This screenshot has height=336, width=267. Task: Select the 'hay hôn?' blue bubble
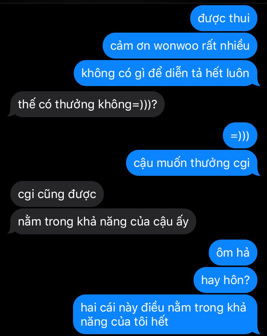(x=225, y=280)
